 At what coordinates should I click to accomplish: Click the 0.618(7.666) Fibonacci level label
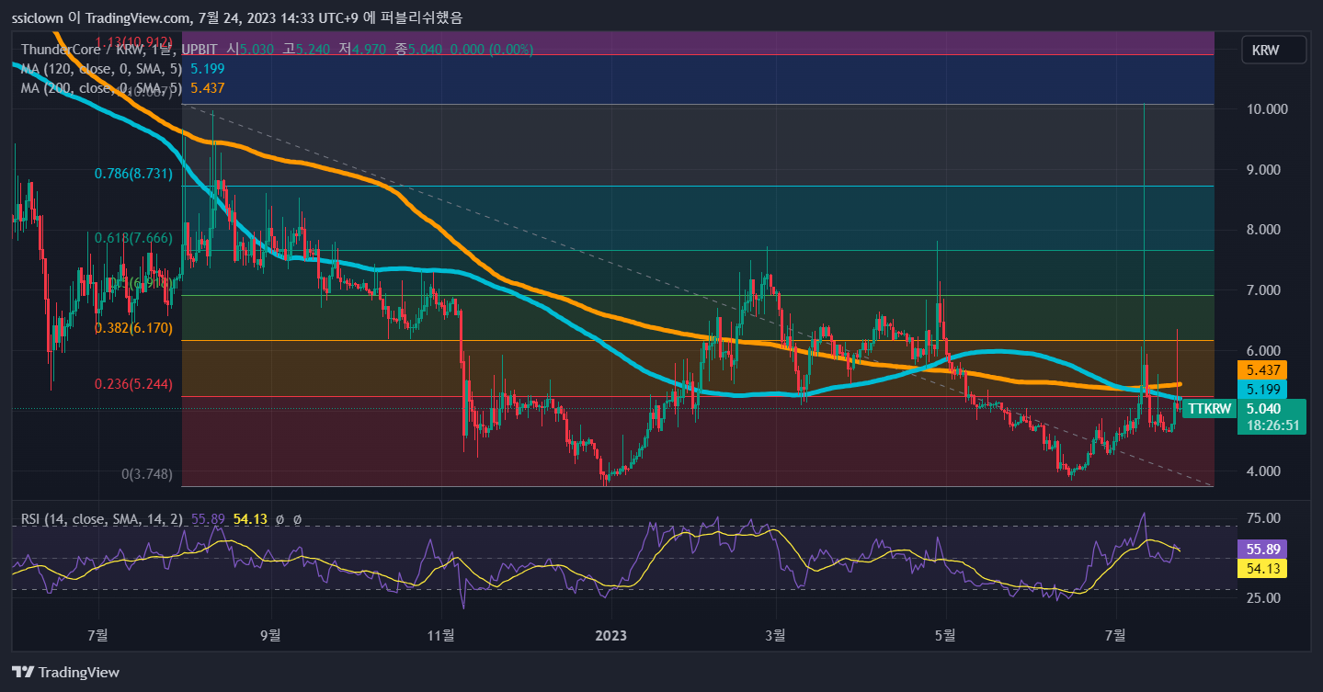[134, 238]
